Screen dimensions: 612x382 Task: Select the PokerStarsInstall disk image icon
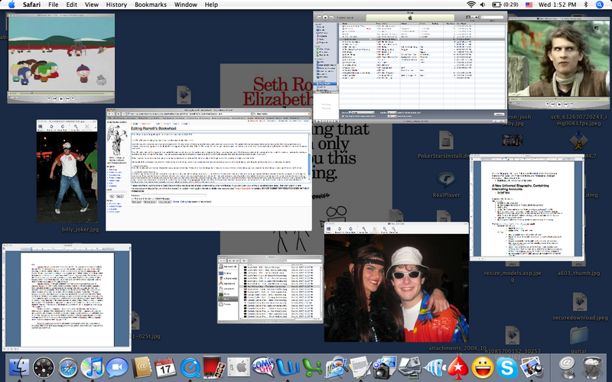(x=446, y=140)
